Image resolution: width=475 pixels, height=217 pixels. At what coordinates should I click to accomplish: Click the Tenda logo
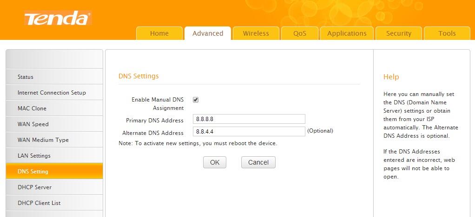(x=58, y=19)
